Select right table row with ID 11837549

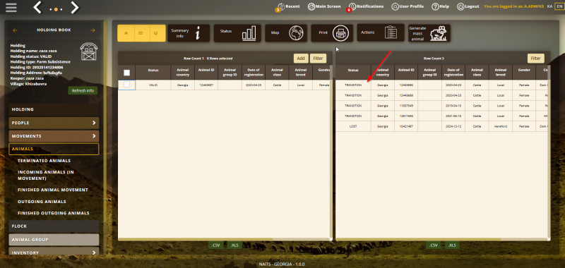point(441,106)
